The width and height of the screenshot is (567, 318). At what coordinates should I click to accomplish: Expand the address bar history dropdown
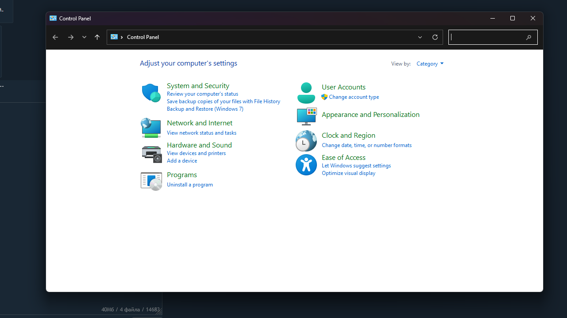coord(420,37)
